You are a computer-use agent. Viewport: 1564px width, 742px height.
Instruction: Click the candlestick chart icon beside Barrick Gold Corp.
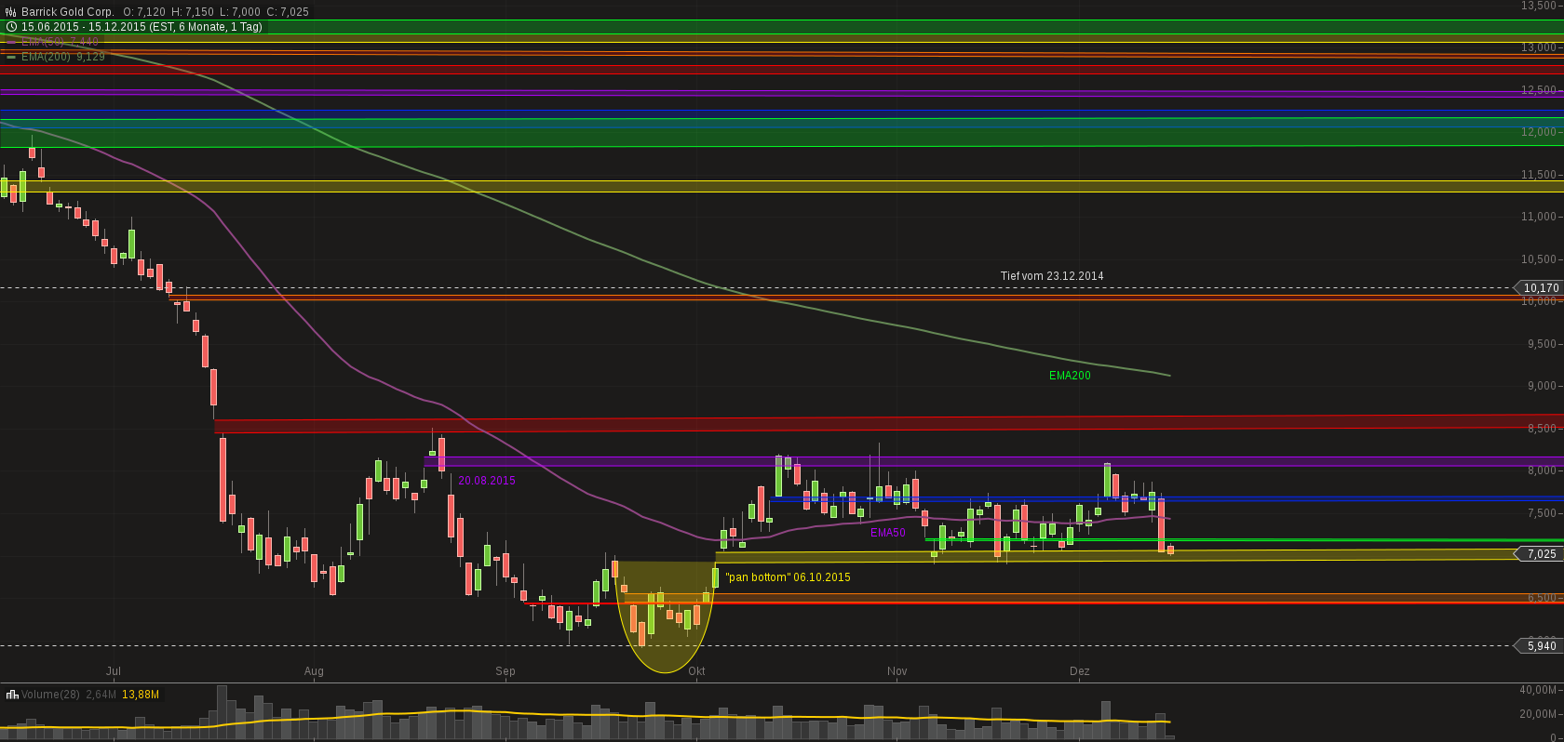click(x=11, y=12)
